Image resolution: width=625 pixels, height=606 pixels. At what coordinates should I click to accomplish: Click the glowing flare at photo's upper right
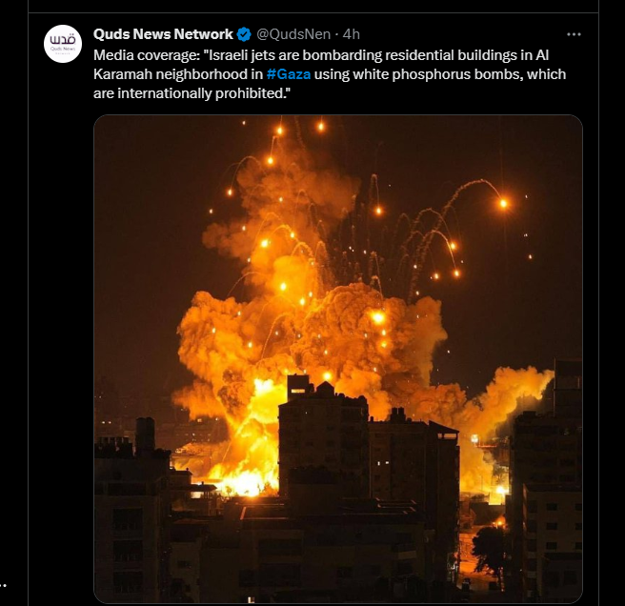click(x=503, y=204)
